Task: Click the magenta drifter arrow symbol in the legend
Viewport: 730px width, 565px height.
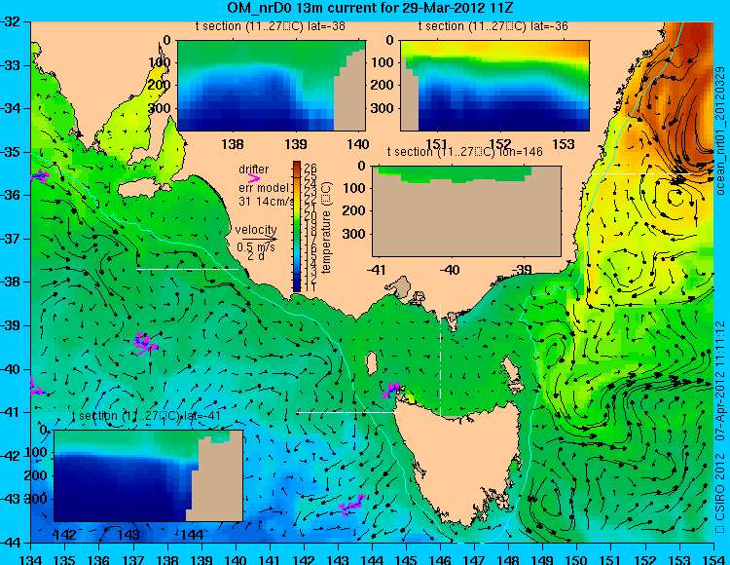Action: point(254,178)
